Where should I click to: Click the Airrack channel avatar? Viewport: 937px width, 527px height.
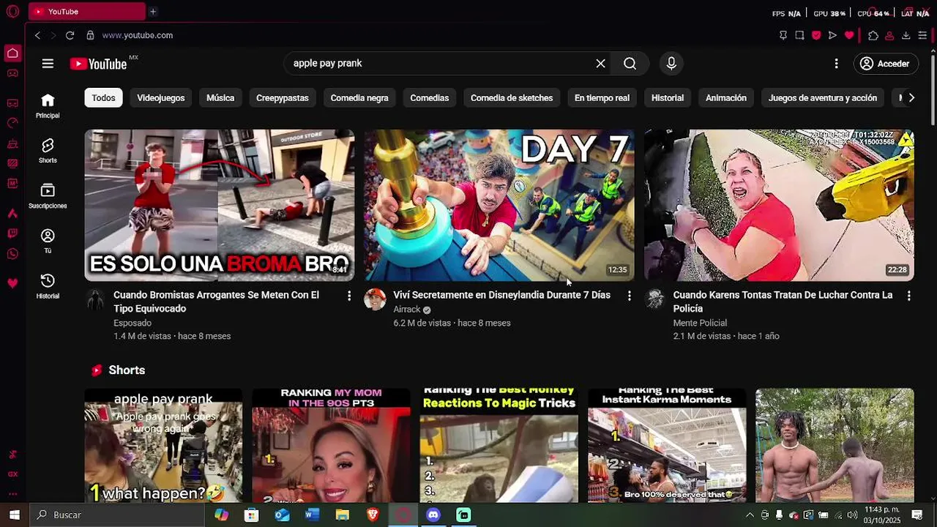pos(375,299)
